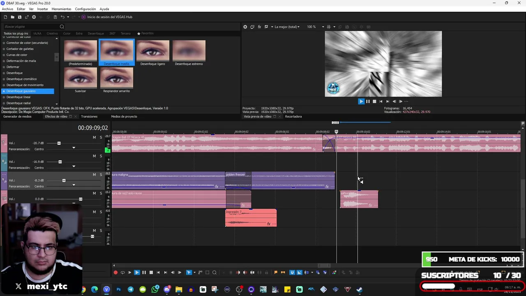Click the -20.7 dB volume slider on track 7
This screenshot has height=296, width=526.
tap(59, 143)
